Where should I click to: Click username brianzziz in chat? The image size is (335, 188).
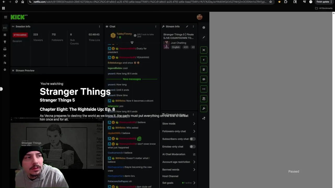113,106
